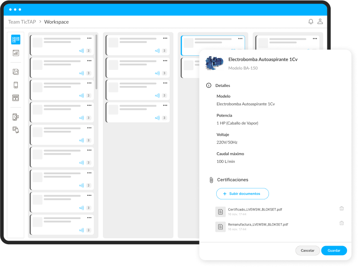Delete Certificado_LVEWSW_BLOKSET.pdf with trash icon
The width and height of the screenshot is (359, 268).
click(x=342, y=209)
